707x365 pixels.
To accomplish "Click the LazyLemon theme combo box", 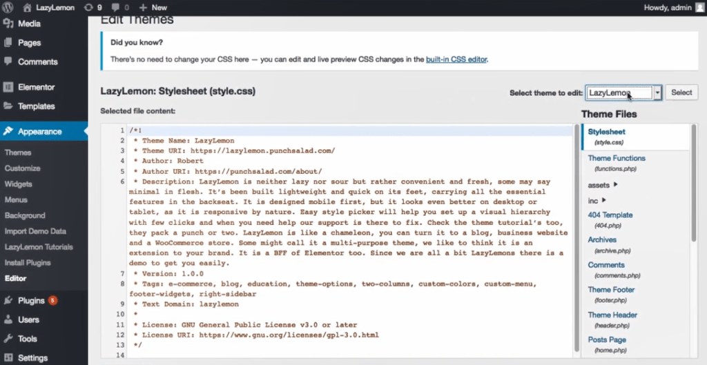I will point(623,93).
